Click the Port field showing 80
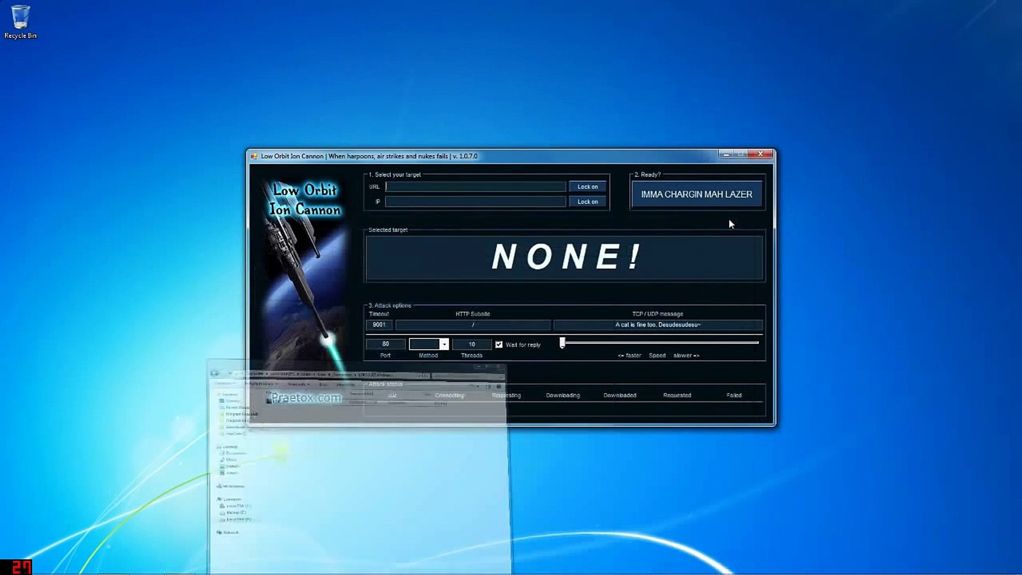 pyautogui.click(x=385, y=344)
